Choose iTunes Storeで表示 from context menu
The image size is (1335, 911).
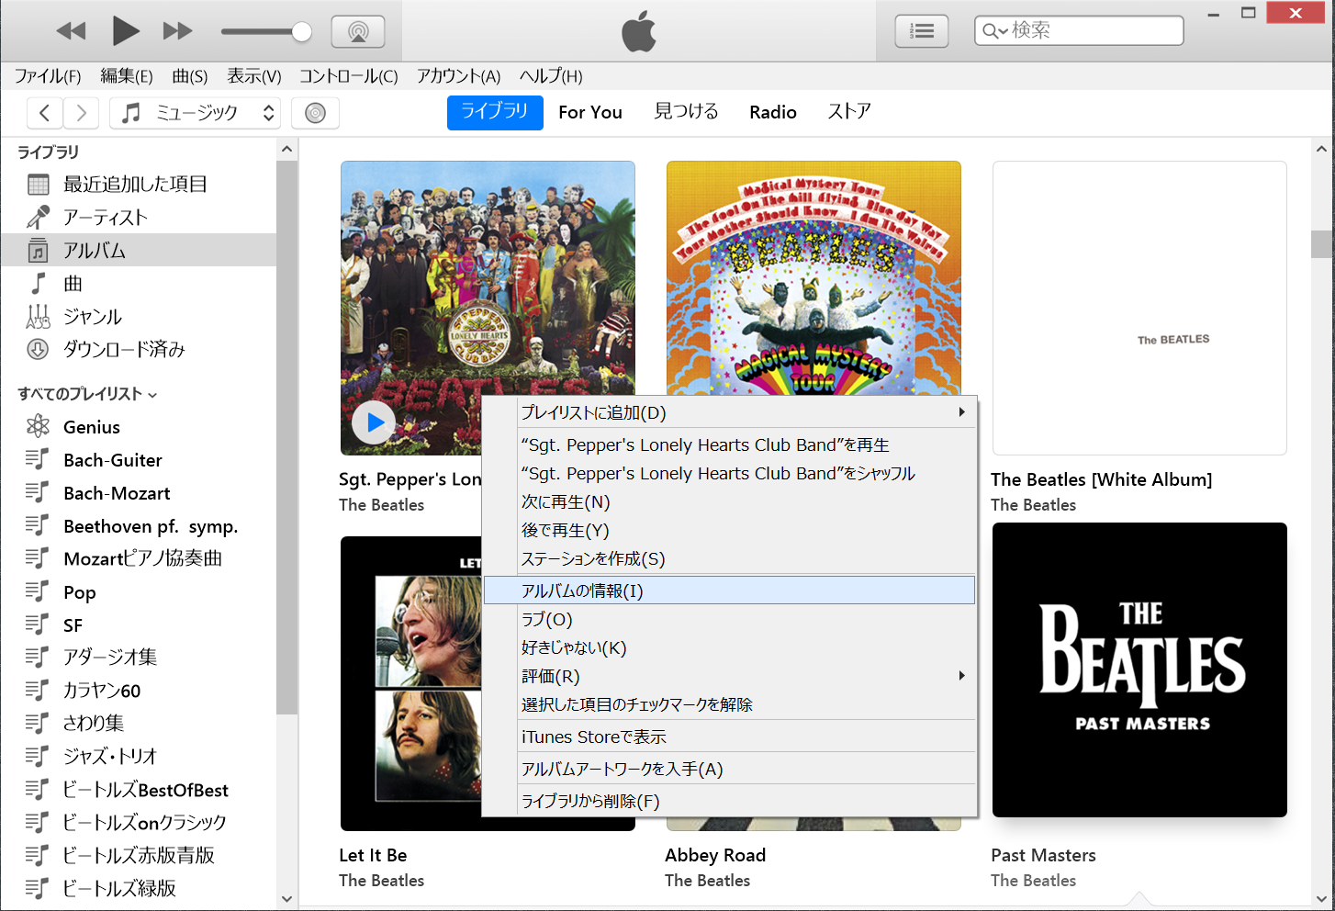pyautogui.click(x=729, y=737)
